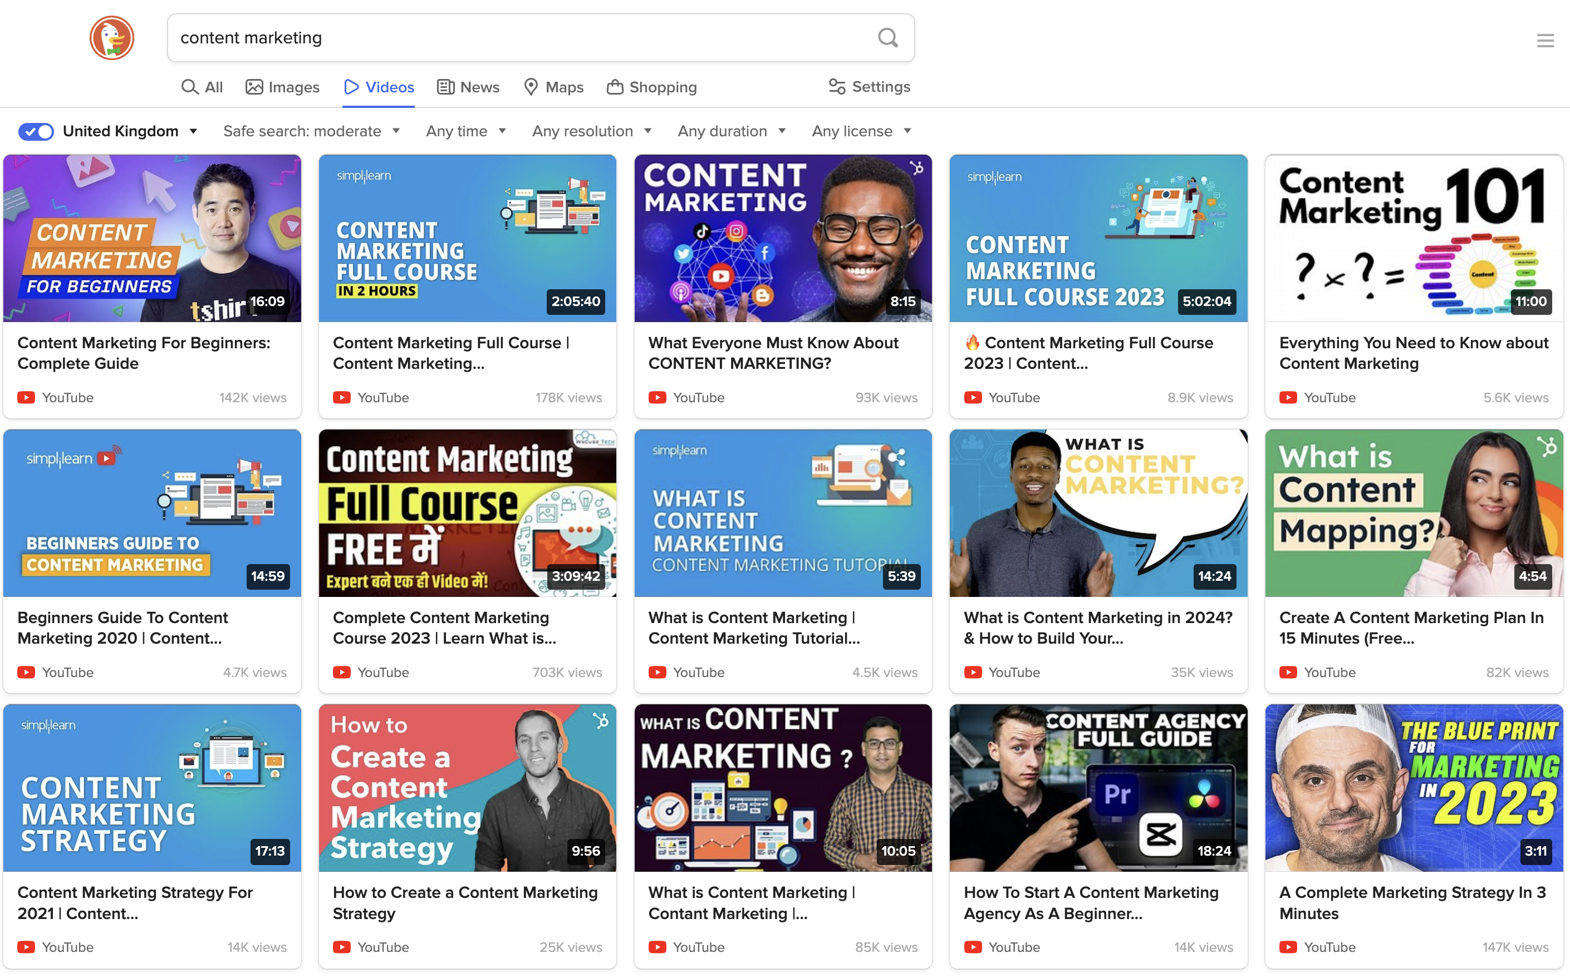Viewport: 1570px width, 978px height.
Task: Select the Videos tab play icon
Action: pyautogui.click(x=351, y=86)
